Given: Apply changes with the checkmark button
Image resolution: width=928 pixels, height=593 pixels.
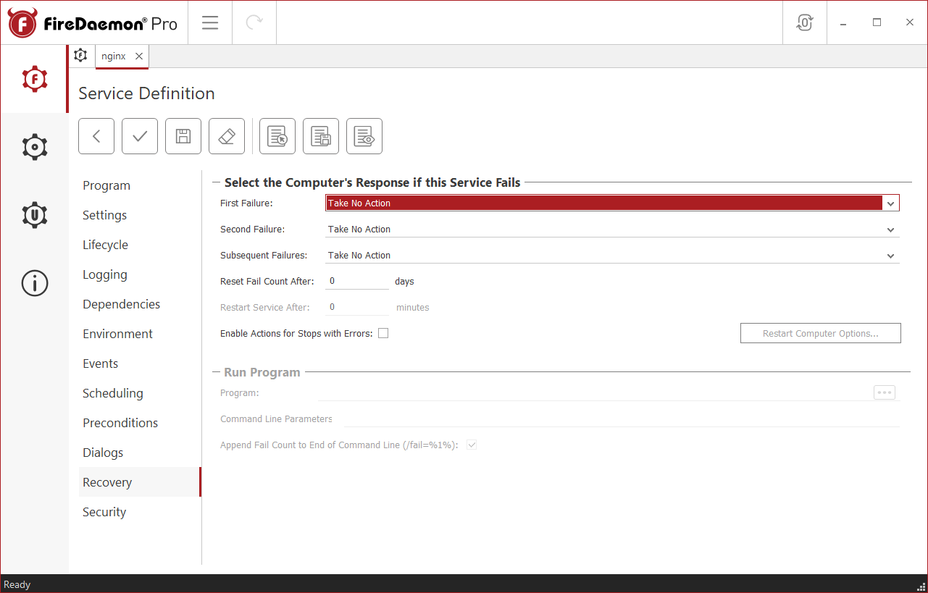Looking at the screenshot, I should (x=140, y=136).
